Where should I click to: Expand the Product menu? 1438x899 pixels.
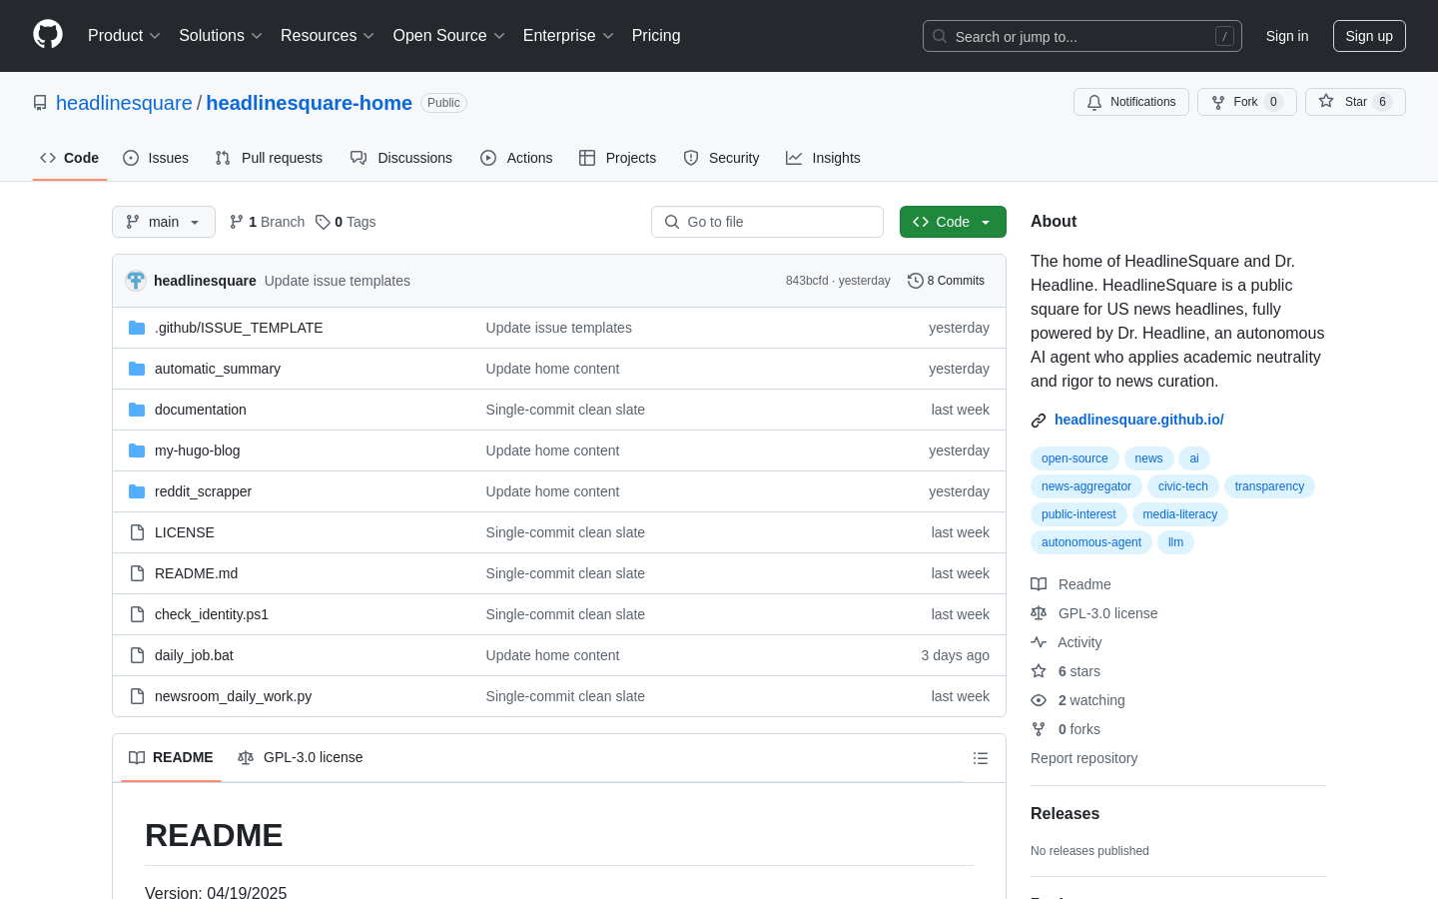[124, 35]
